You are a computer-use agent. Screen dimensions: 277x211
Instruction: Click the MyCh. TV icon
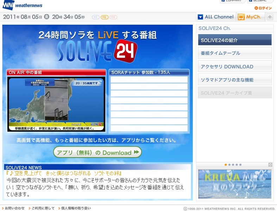tap(241, 17)
